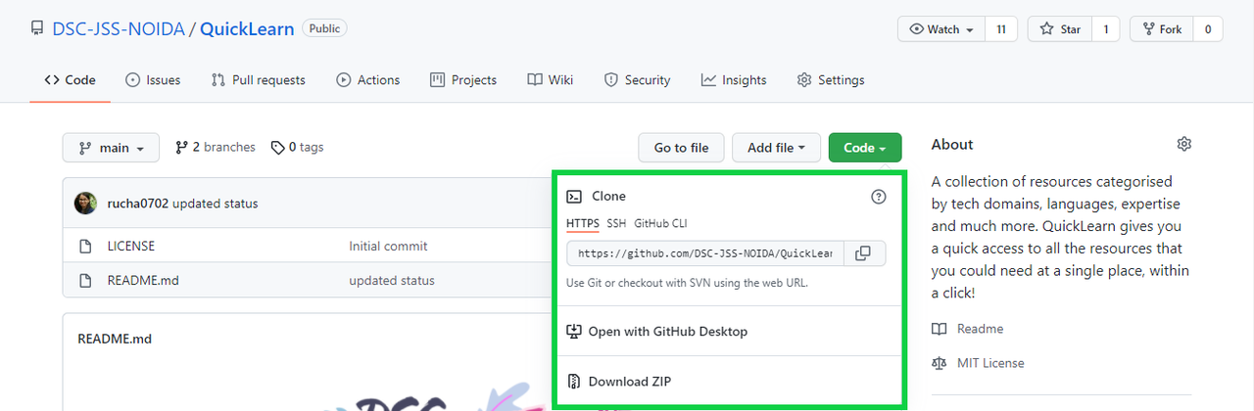
Task: Open the Actions tab
Action: pyautogui.click(x=368, y=80)
